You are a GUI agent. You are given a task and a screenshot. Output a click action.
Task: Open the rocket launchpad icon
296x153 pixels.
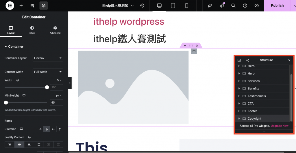click(x=210, y=6)
